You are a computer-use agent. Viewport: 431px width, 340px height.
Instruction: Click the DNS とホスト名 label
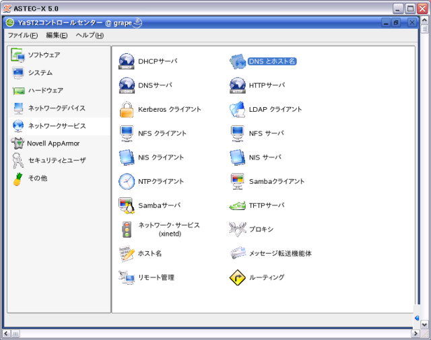coord(271,61)
